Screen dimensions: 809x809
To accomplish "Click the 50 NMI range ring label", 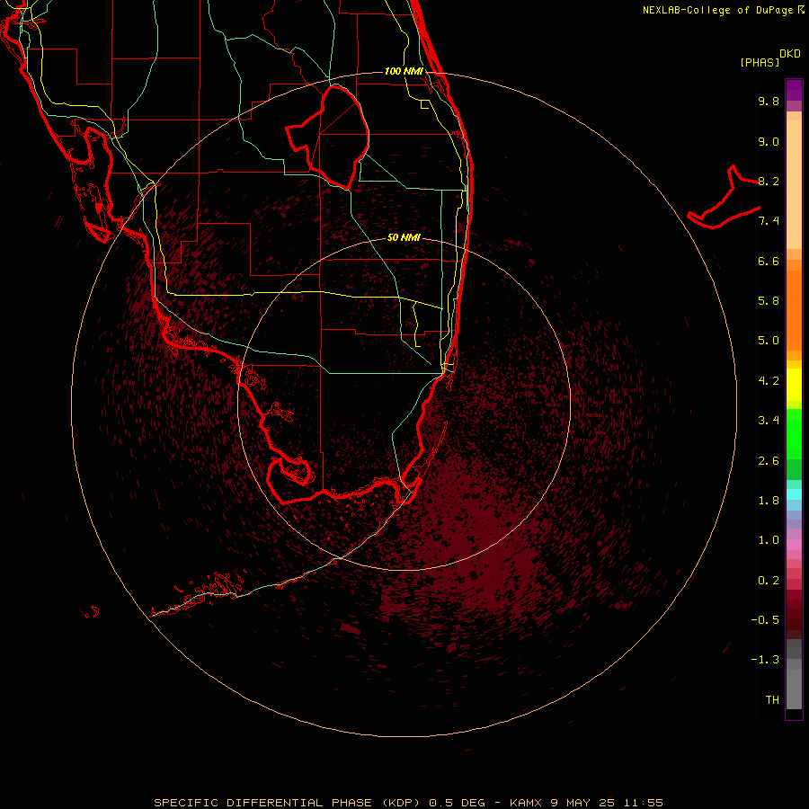I will 404,237.
